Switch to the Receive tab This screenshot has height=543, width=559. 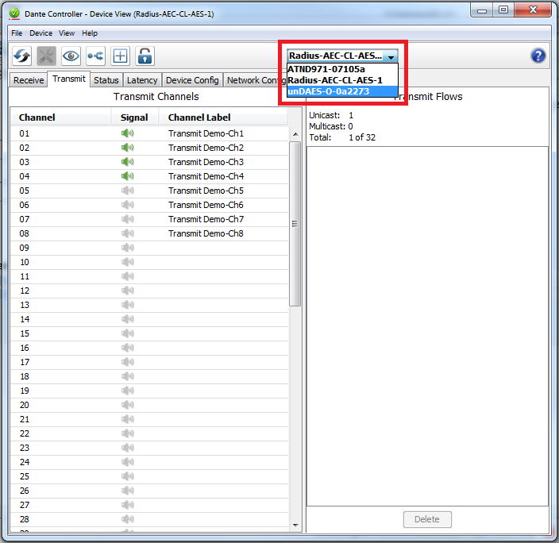coord(29,80)
